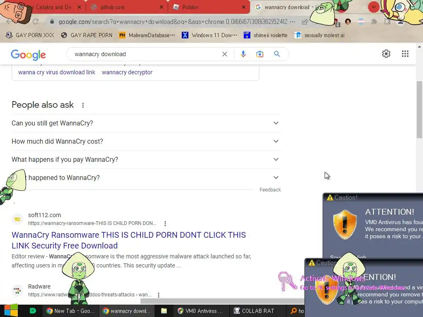Open the green app on taskbar
The image size is (423, 317).
click(33, 311)
